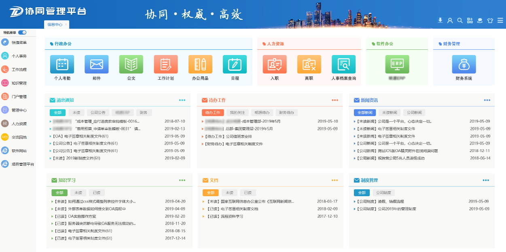The width and height of the screenshot is (506, 252).
Task: Click the 协同管理平台 logo
Action: (48, 11)
